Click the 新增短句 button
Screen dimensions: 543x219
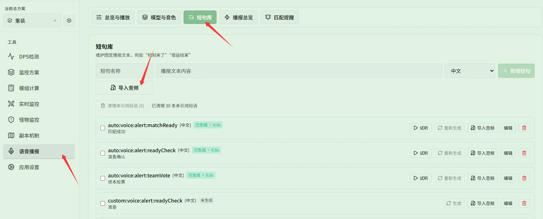516,71
